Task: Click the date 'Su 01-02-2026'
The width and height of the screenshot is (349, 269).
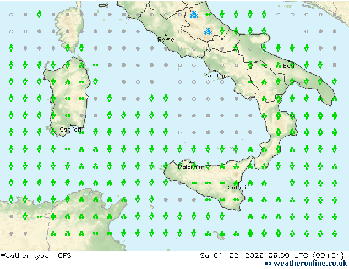Action: 232,256
